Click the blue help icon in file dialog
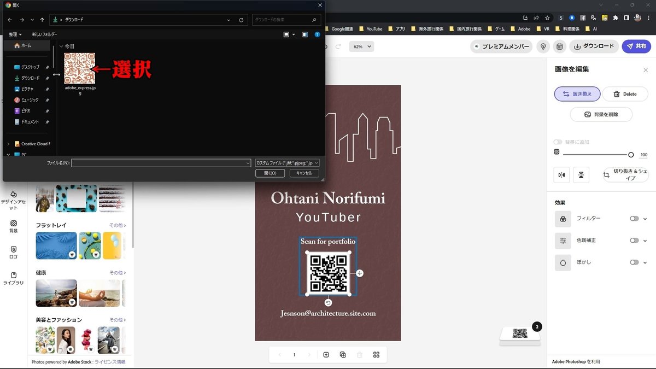 318,34
